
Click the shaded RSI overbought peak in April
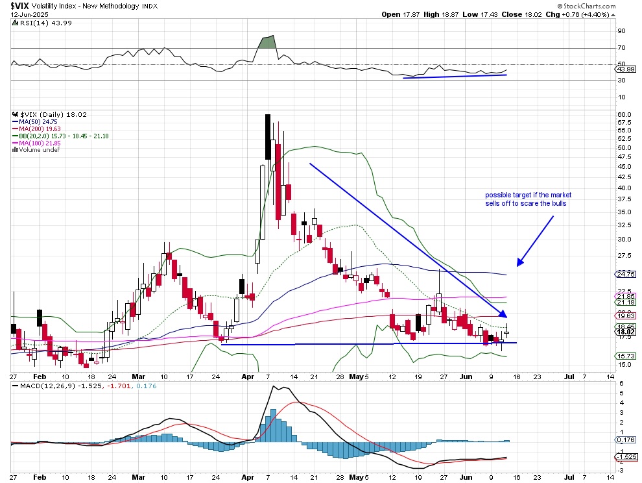tap(267, 43)
